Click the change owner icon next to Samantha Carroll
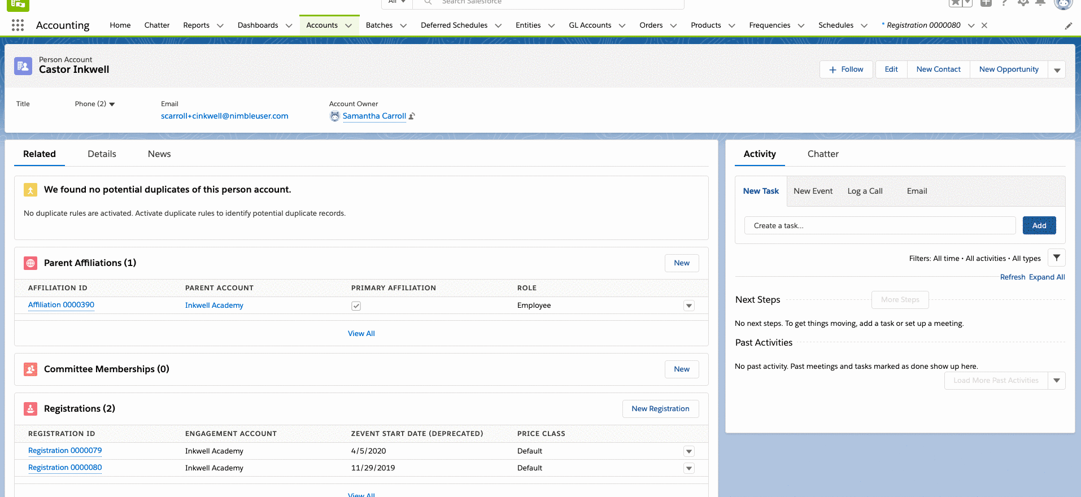The height and width of the screenshot is (497, 1081). (x=412, y=116)
